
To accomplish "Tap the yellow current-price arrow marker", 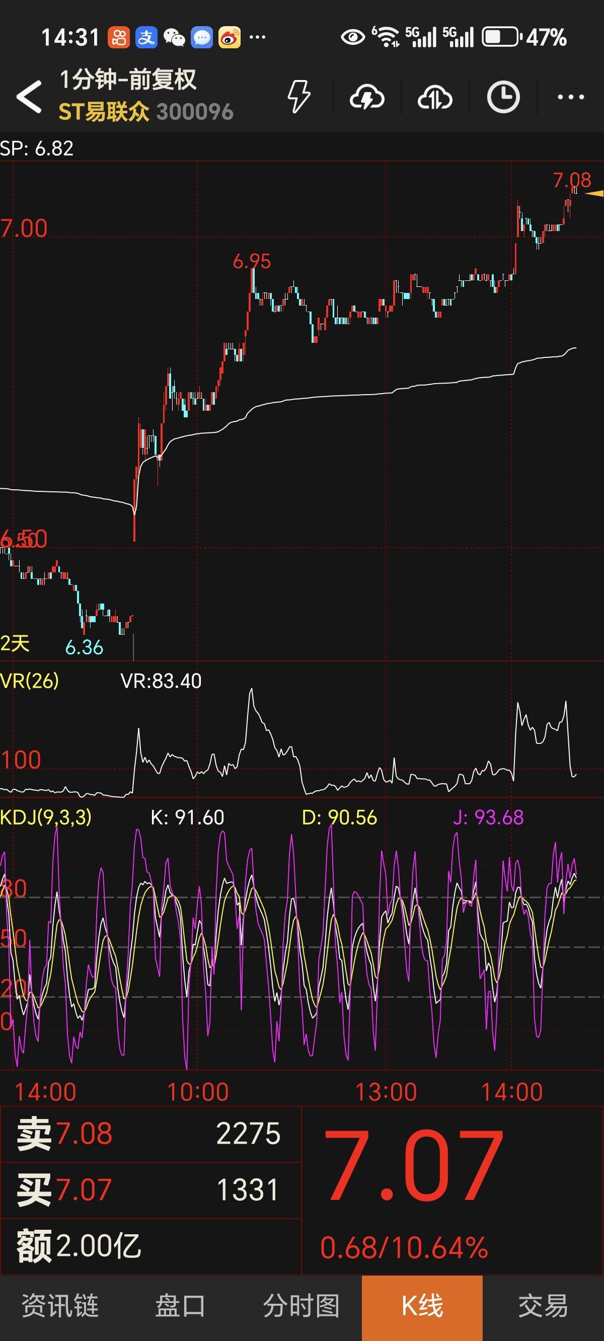I will click(594, 193).
